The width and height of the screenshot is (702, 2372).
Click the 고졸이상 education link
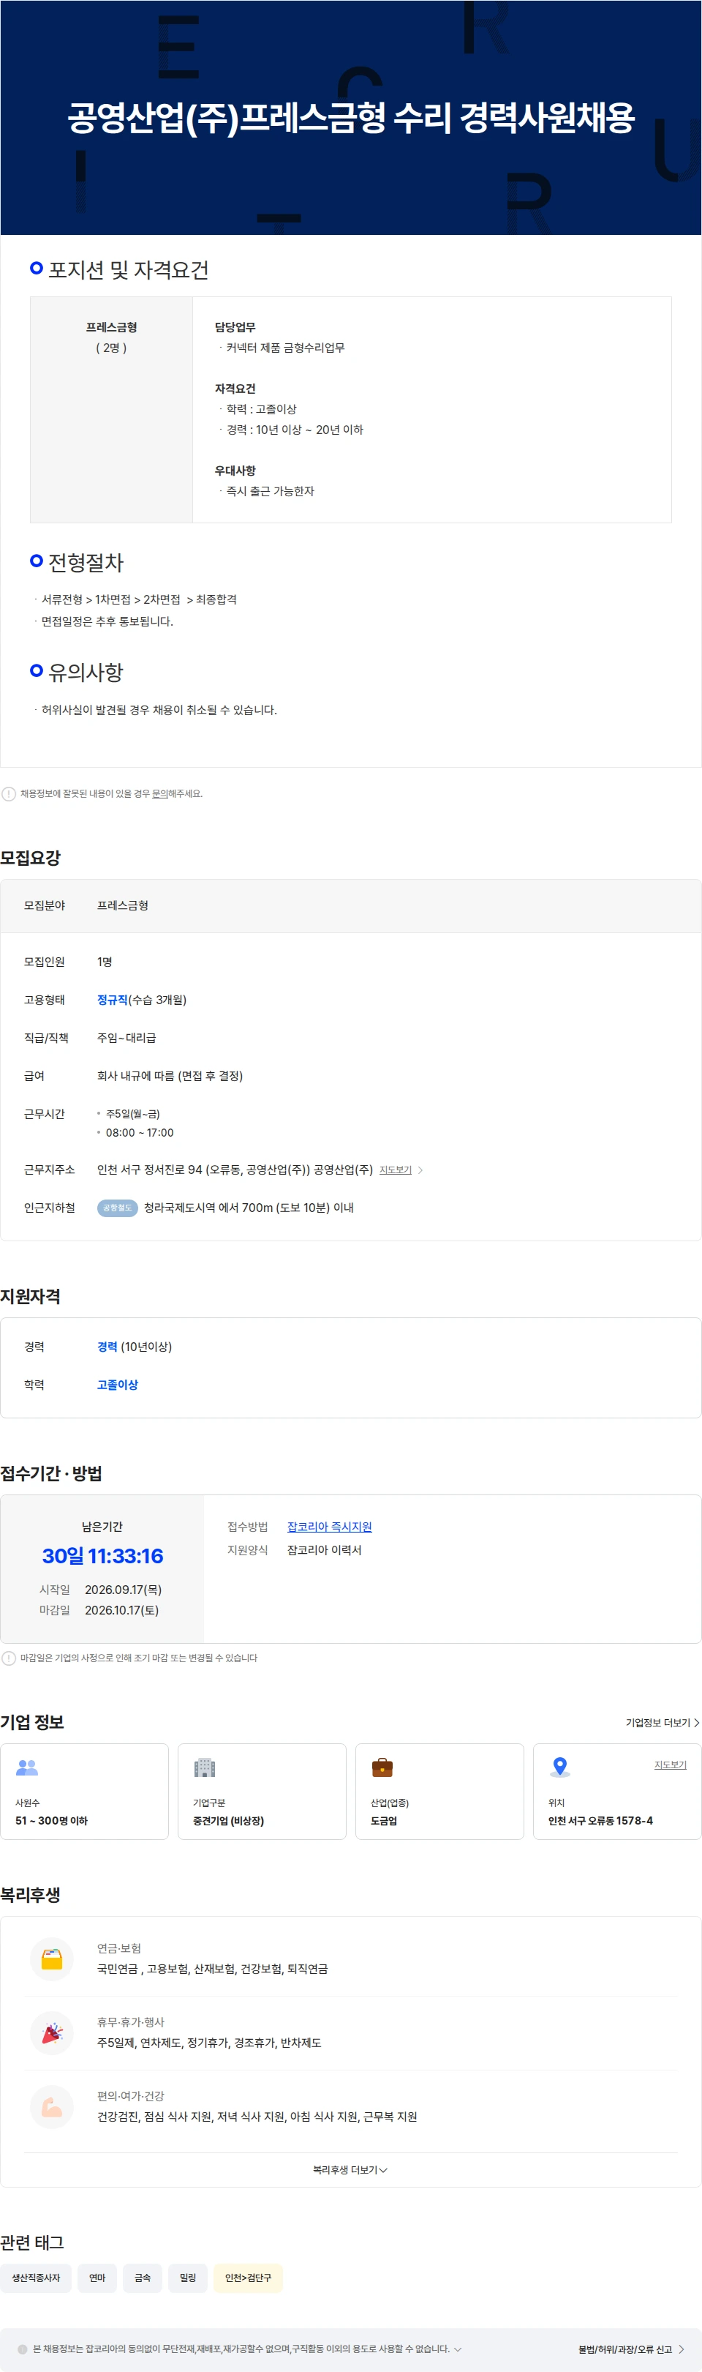pos(118,1385)
